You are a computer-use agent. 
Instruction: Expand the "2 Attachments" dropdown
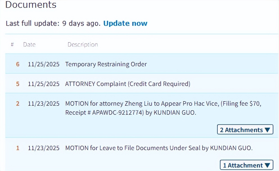click(x=245, y=130)
